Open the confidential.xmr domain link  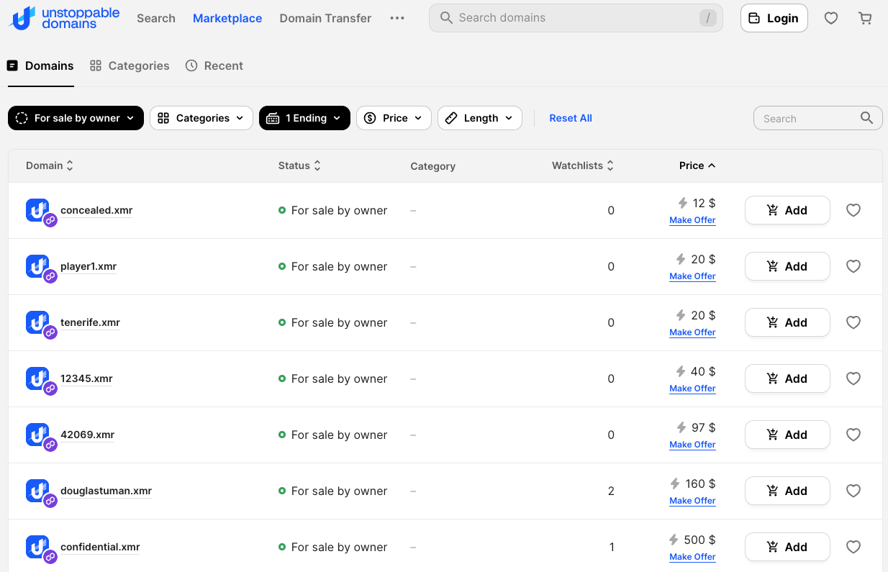[100, 547]
